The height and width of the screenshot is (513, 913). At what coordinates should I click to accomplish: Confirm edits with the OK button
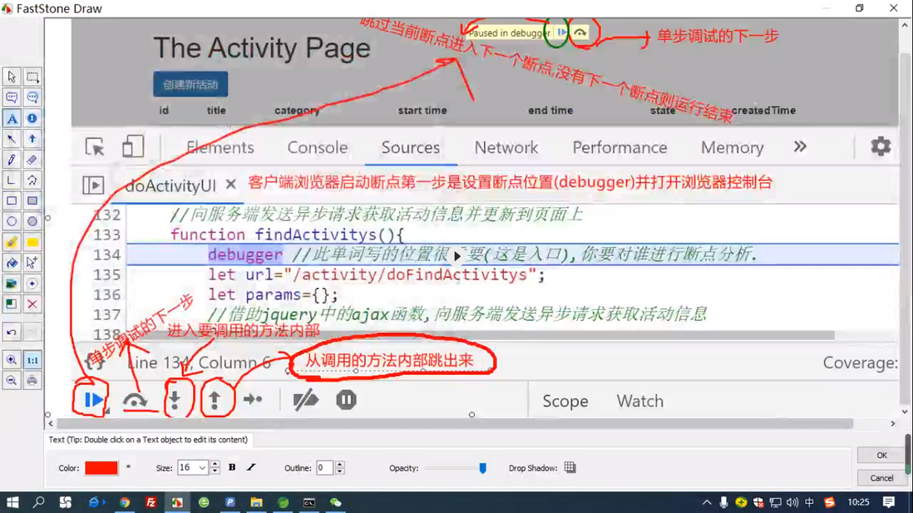pos(881,456)
